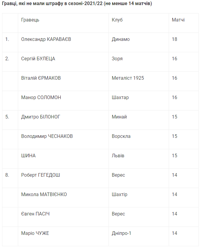Click the "Клуб" column header
Screen dimensions: 200x248
(x=117, y=20)
